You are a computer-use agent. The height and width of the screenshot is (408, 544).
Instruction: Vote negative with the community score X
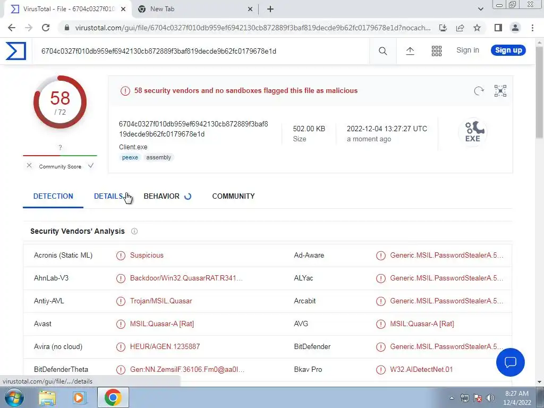pos(29,166)
